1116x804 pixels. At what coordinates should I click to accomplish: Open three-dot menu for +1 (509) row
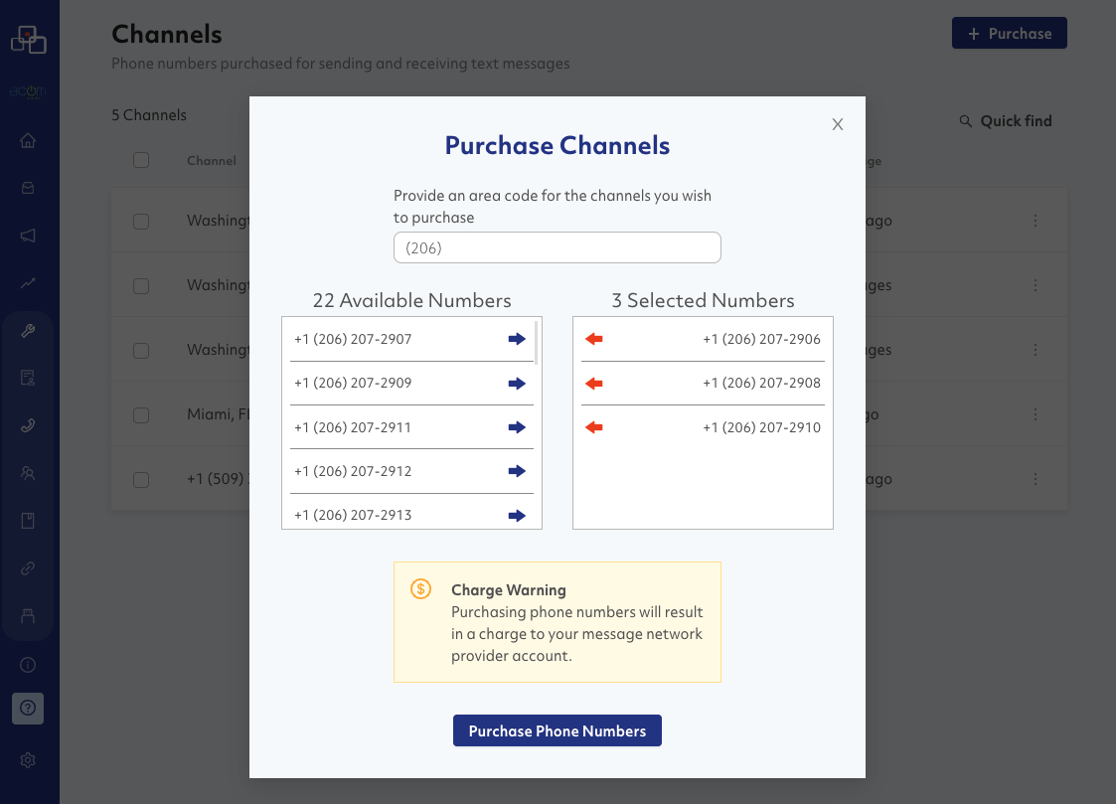[x=1036, y=479]
